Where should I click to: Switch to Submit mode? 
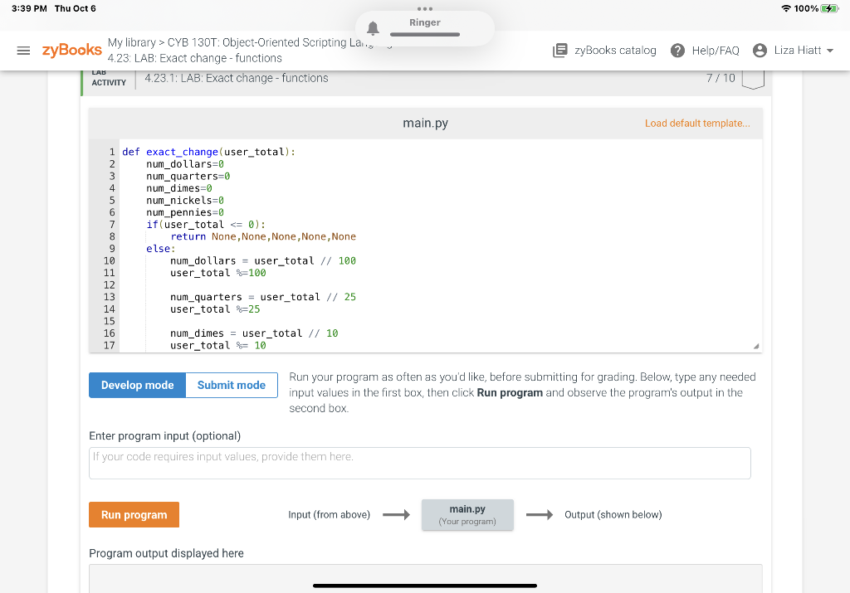coord(231,385)
